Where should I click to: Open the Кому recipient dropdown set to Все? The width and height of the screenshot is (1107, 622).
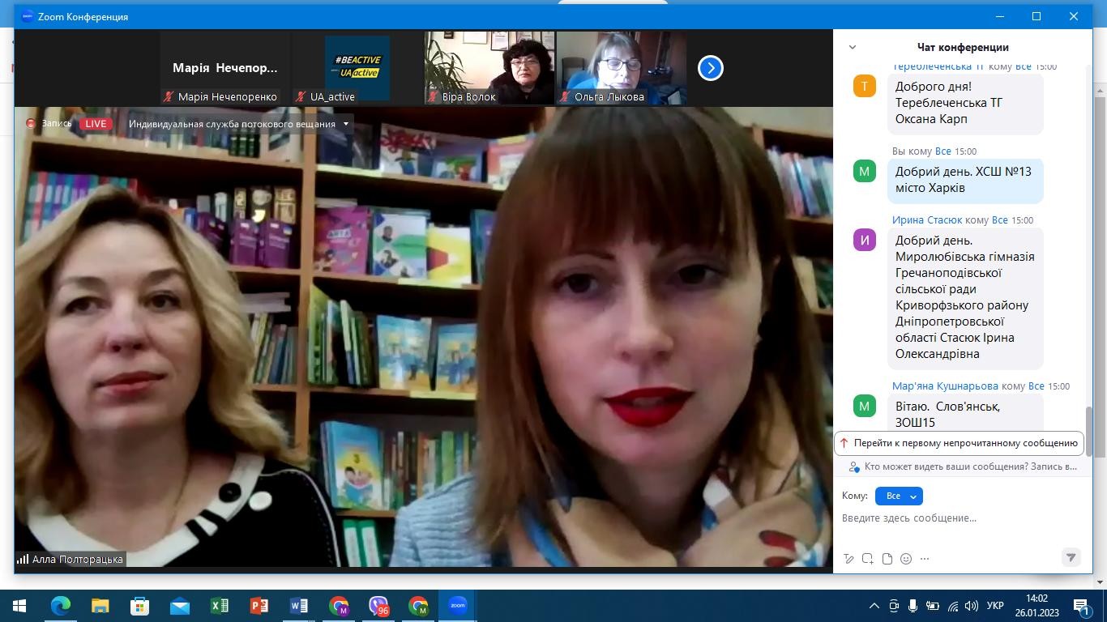coord(899,496)
